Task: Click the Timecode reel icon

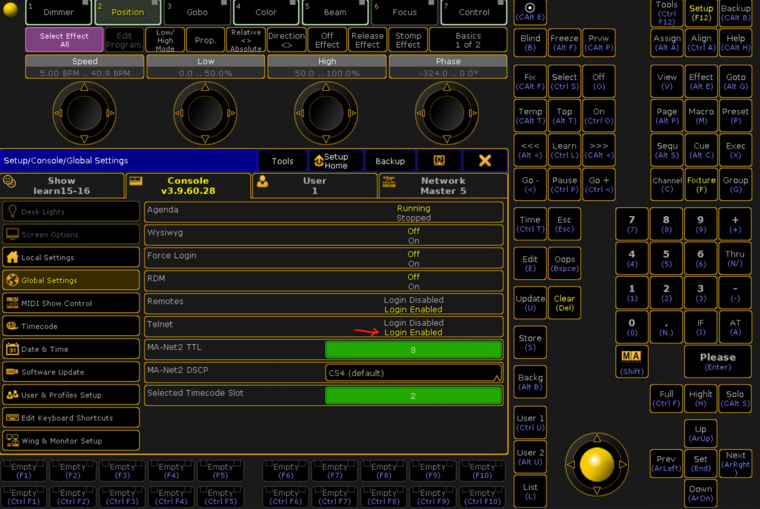Action: [12, 325]
